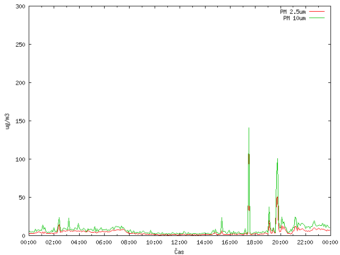Click the 16:00 time label
The image size is (340, 255).
click(x=229, y=242)
